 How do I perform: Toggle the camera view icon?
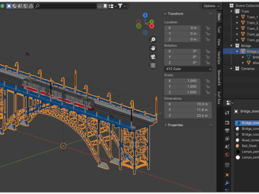point(153,57)
